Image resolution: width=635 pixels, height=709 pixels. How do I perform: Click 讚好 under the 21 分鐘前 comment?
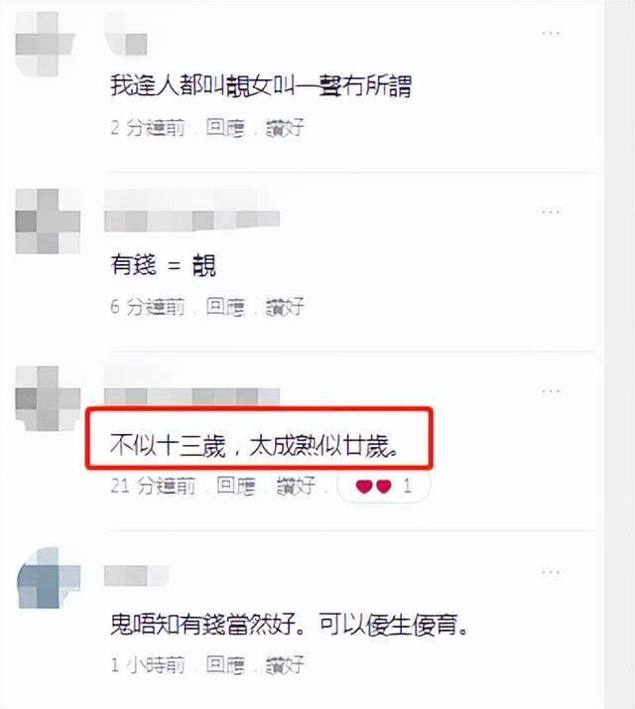296,487
